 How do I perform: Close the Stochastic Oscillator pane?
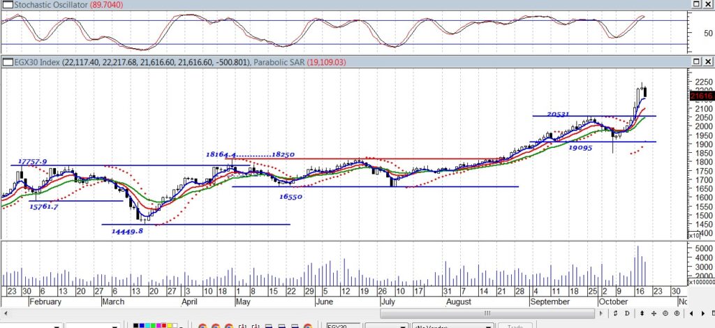[x=707, y=5]
